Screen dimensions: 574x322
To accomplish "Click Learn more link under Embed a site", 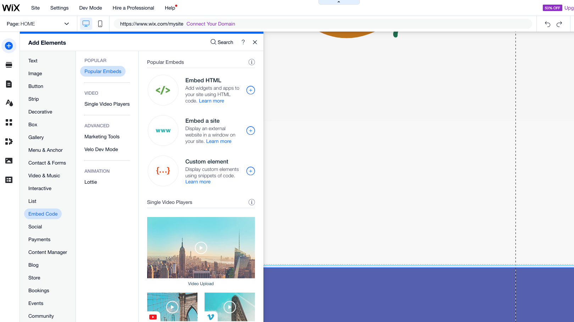I will [x=219, y=141].
